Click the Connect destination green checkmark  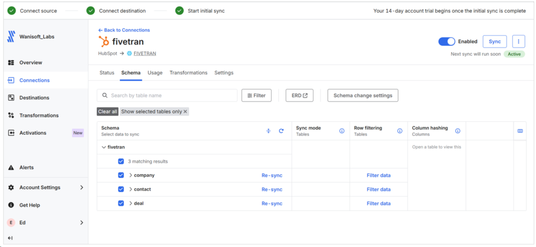[x=91, y=10]
